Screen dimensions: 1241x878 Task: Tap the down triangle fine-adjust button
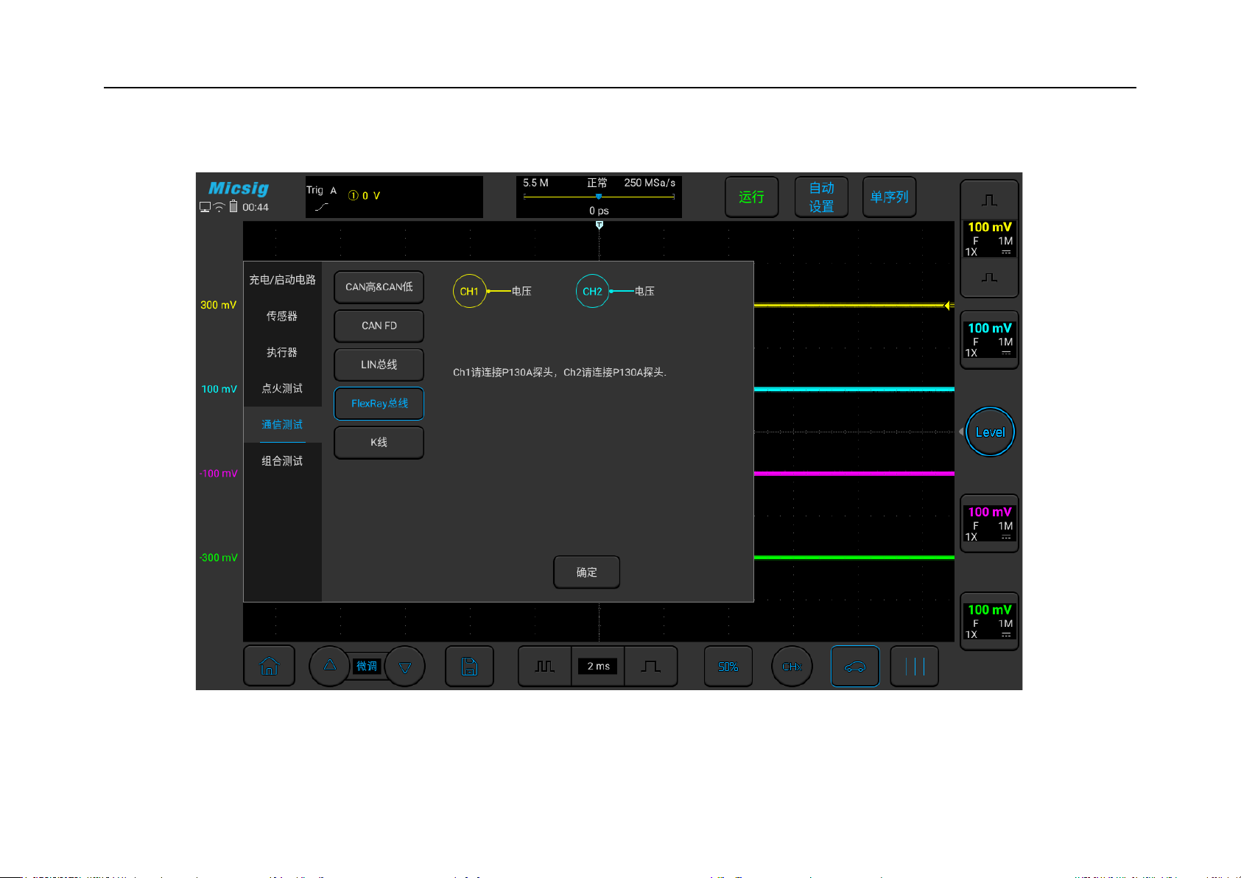click(405, 667)
